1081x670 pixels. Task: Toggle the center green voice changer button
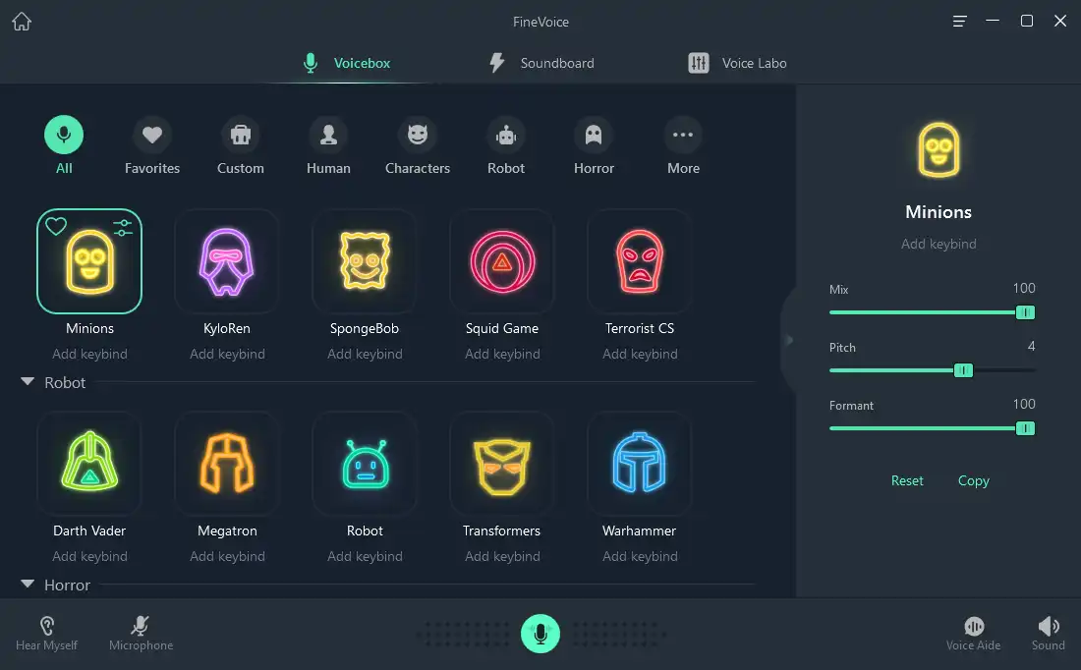(540, 634)
